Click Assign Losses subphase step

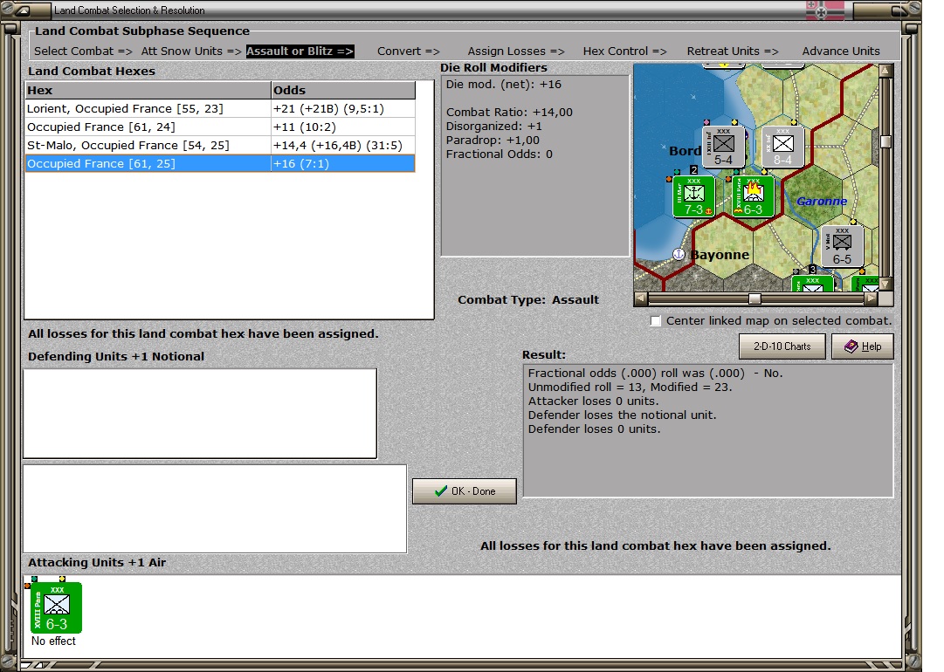click(x=516, y=51)
